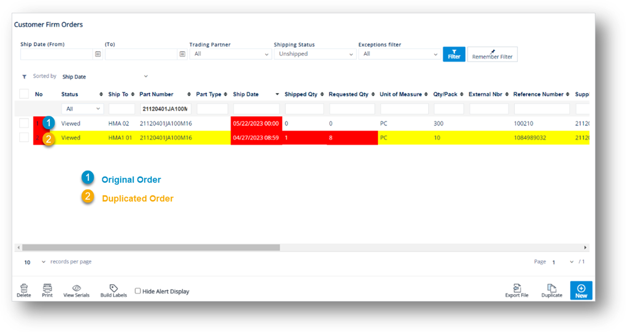Click left arrow of horizontal scrollbar

[x=18, y=248]
